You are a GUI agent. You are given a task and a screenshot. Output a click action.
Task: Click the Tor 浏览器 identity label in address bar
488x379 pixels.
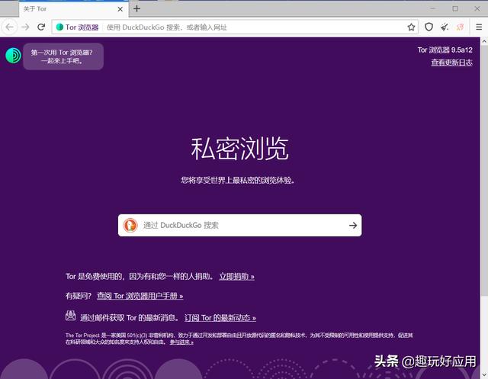click(x=82, y=27)
